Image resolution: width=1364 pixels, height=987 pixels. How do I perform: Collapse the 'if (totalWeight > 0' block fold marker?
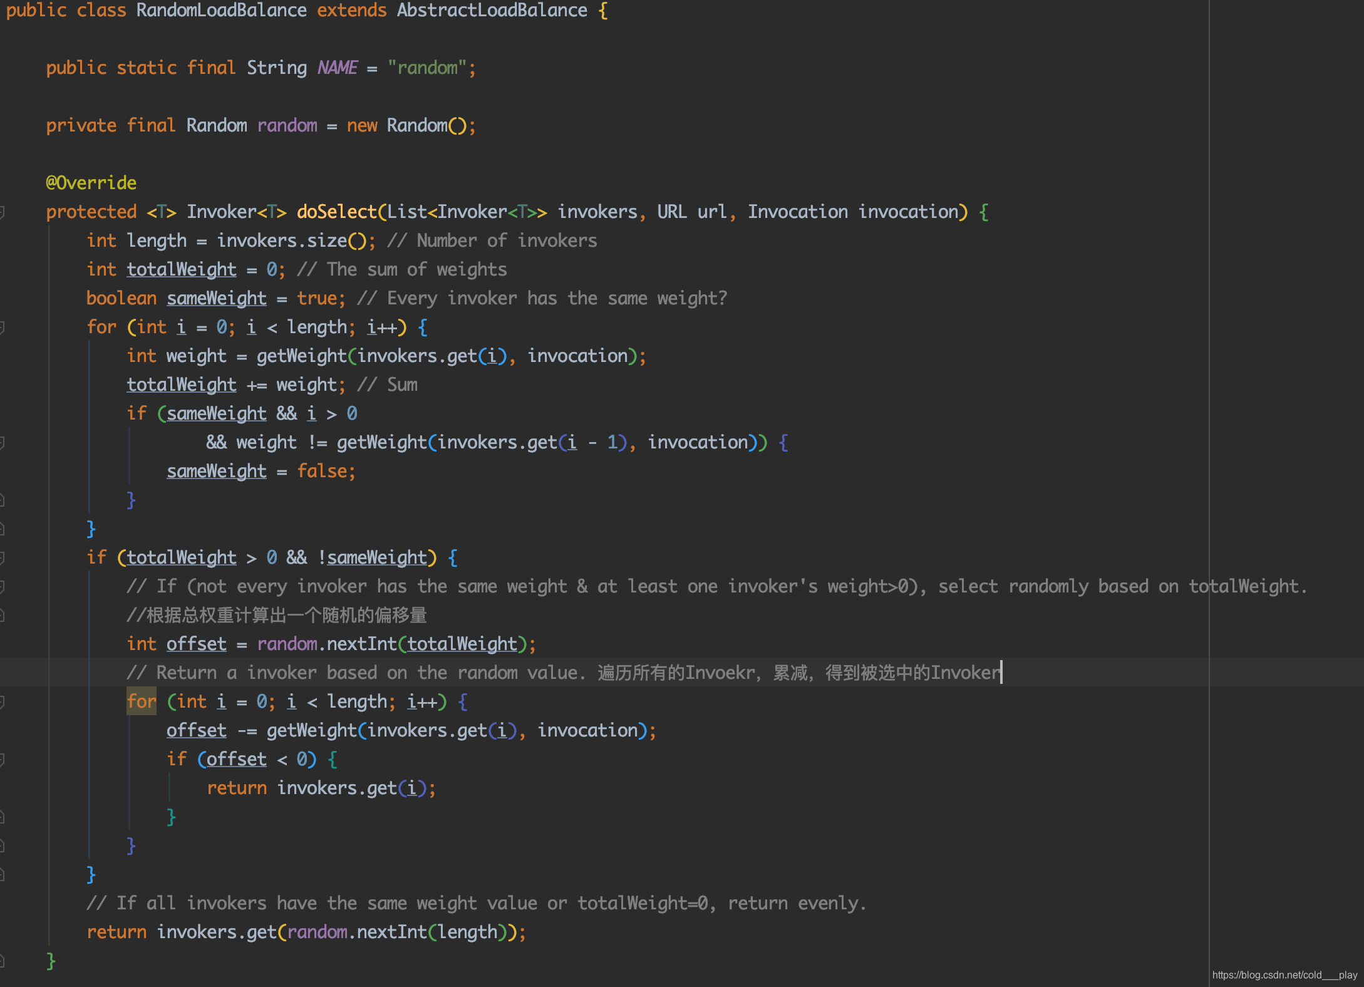pos(3,558)
